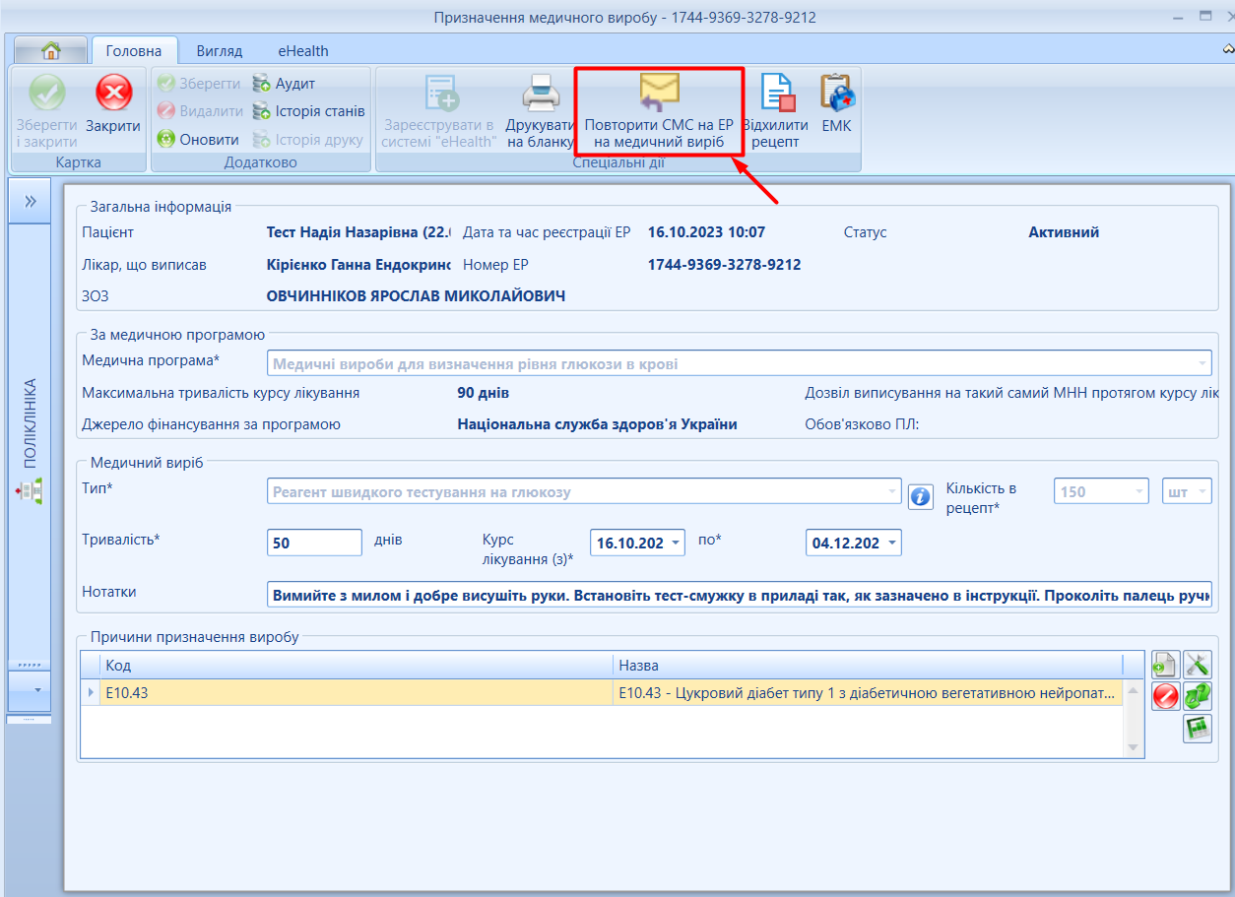Viewport: 1235px width, 897px height.
Task: Click Оновити refresh button
Action: [198, 139]
